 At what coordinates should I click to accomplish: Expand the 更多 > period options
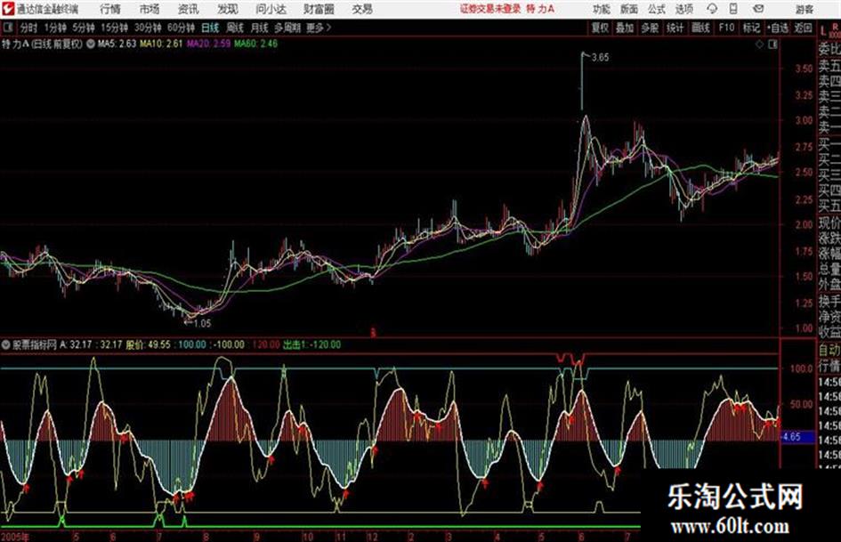pos(319,28)
